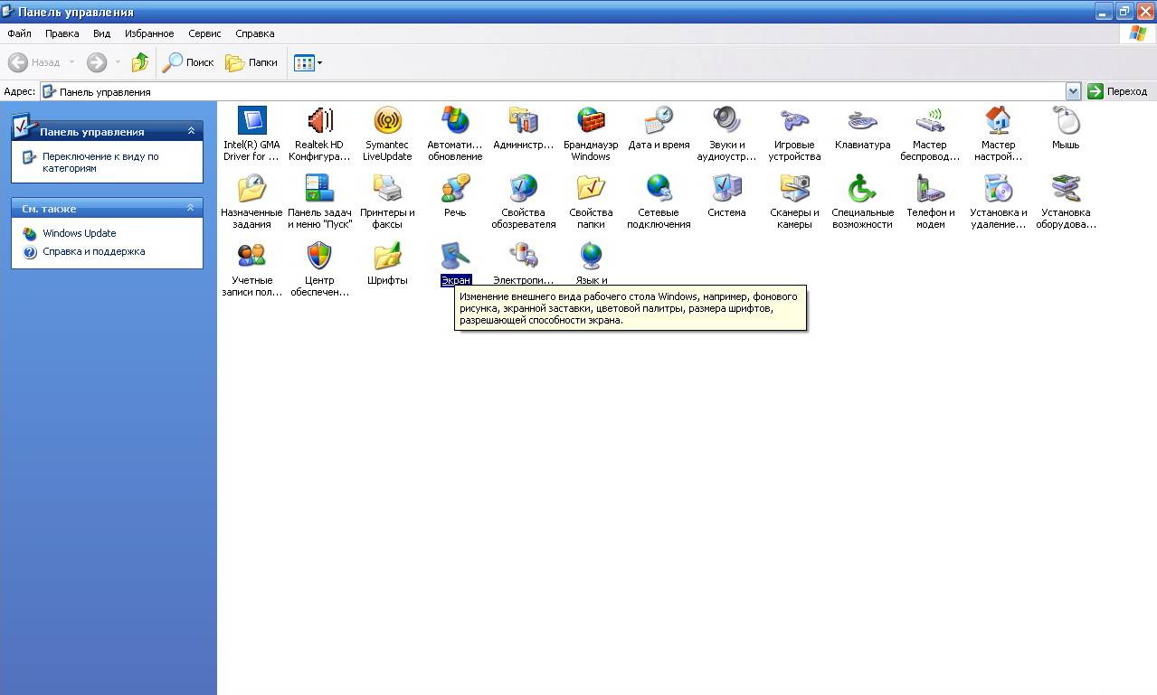Open Назначенные задания icon

click(x=251, y=188)
